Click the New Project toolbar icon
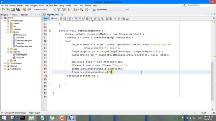 pyautogui.click(x=8, y=10)
